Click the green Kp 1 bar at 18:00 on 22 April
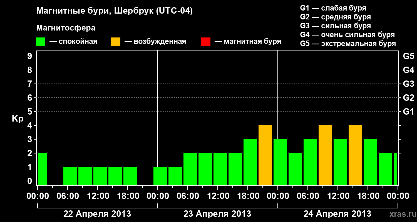The image size is (417, 222). 130,176
